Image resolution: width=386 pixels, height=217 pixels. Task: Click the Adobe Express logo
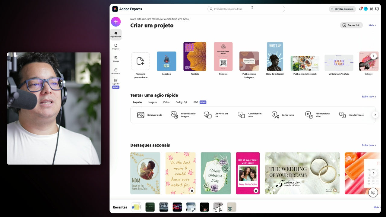(127, 9)
